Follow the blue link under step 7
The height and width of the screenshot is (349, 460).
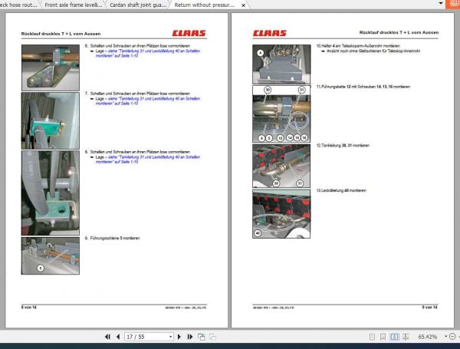[148, 101]
